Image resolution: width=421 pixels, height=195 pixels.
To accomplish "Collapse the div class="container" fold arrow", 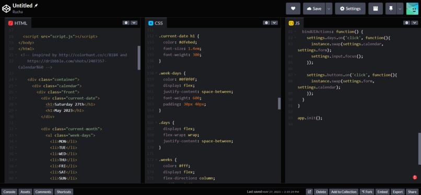I will pyautogui.click(x=16, y=80).
